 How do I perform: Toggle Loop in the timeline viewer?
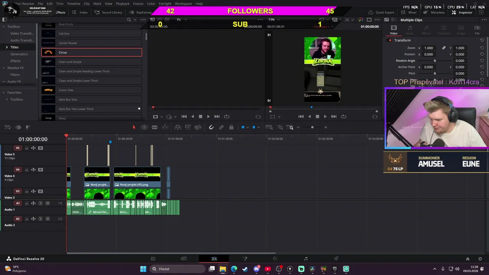pos(343,116)
